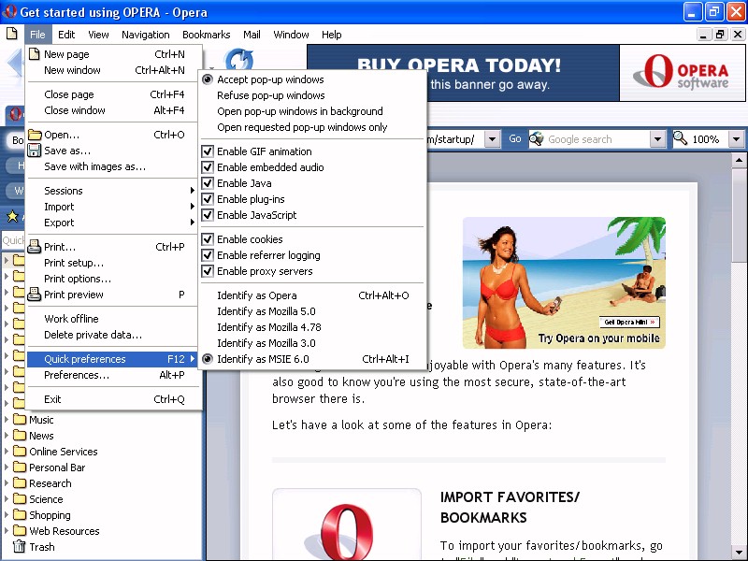Click the Music folder icon
The width and height of the screenshot is (748, 561).
click(20, 420)
